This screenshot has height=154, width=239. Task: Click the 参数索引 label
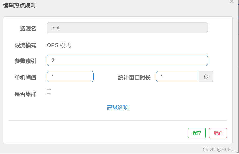25,61
